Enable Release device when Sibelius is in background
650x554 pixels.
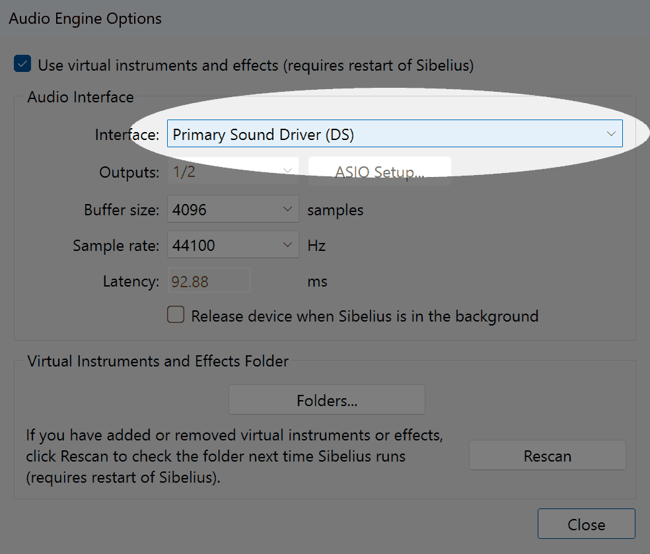pos(176,316)
